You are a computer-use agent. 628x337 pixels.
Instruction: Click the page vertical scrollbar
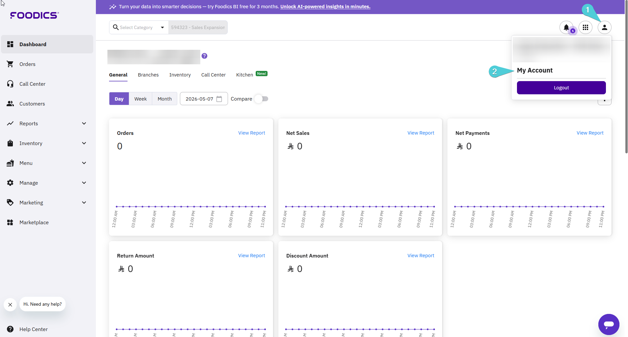click(626, 77)
